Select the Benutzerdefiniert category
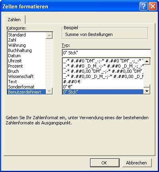 (27, 92)
